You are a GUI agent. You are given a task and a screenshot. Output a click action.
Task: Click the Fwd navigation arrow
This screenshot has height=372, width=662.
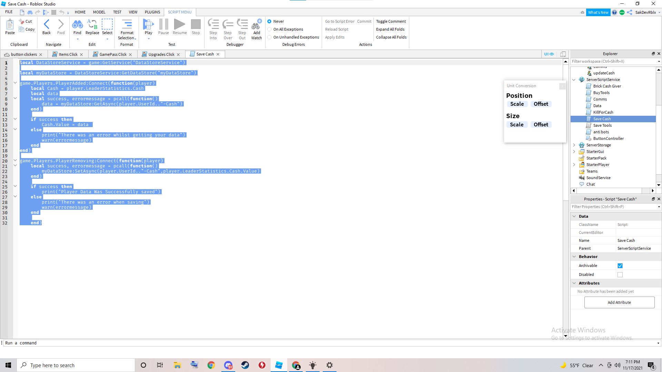(x=61, y=24)
